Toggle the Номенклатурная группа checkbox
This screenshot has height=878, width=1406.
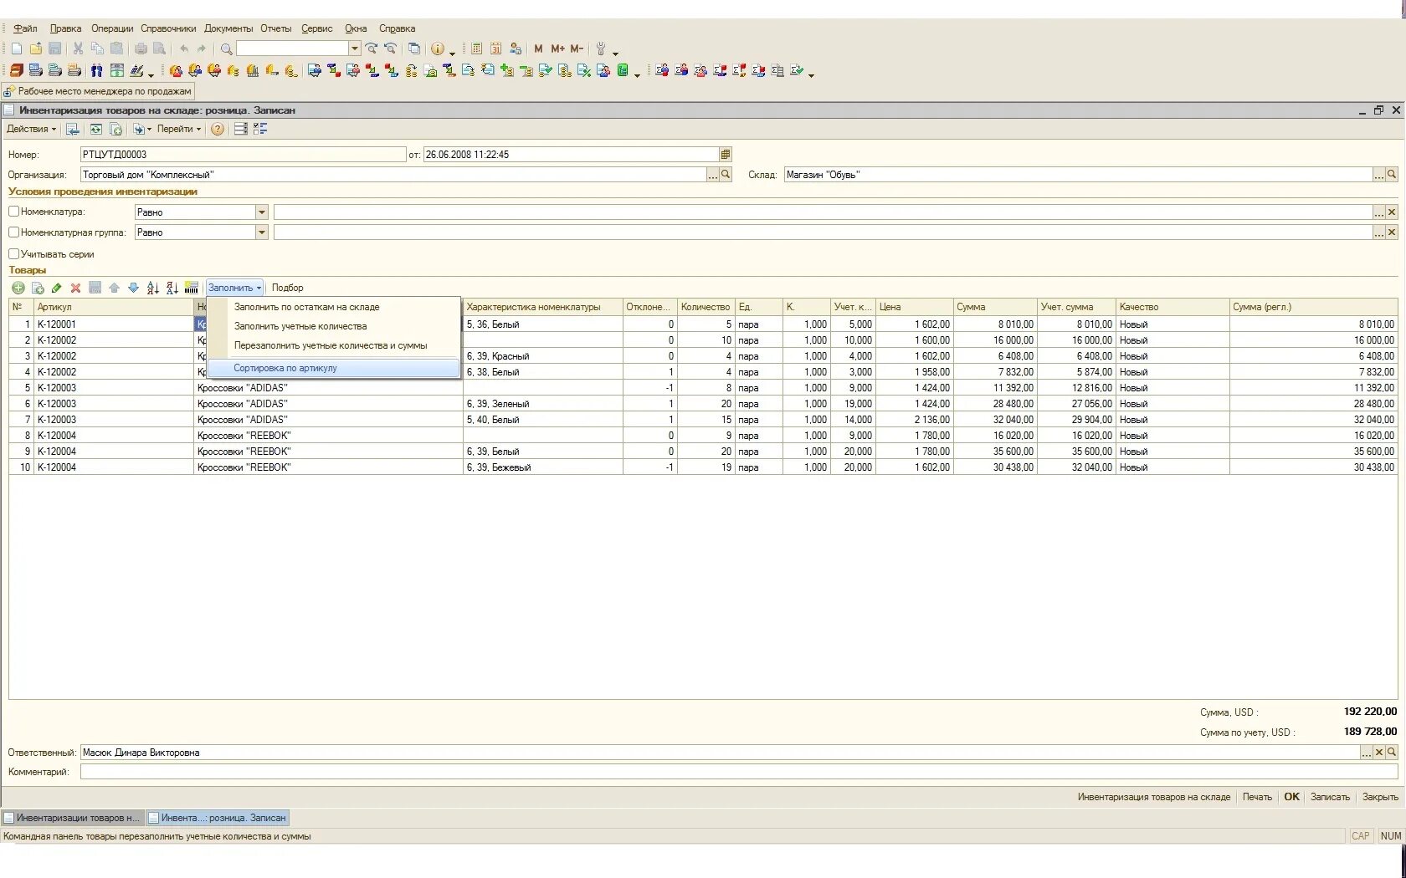coord(13,232)
